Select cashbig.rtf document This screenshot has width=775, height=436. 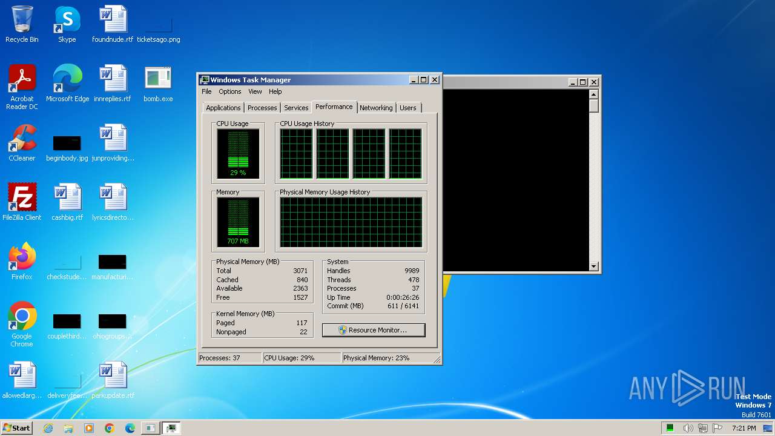pyautogui.click(x=67, y=202)
